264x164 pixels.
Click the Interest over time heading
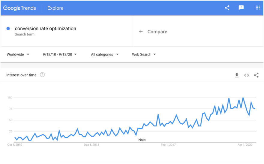point(21,75)
